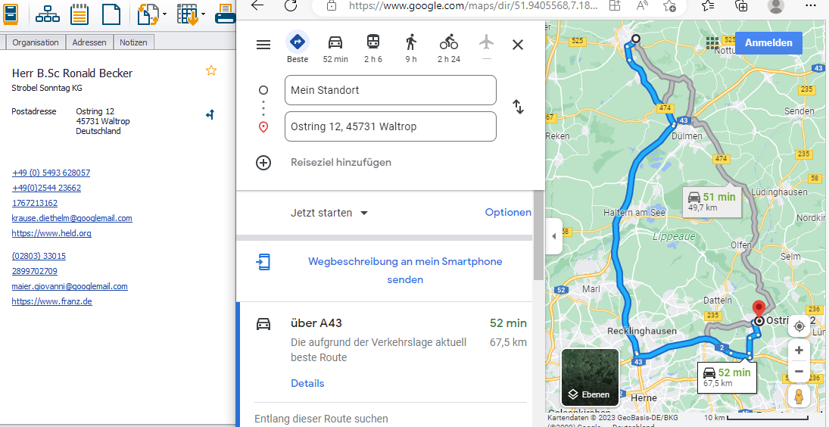This screenshot has width=829, height=427.
Task: Click the number link 1767213162
Action: 35,203
